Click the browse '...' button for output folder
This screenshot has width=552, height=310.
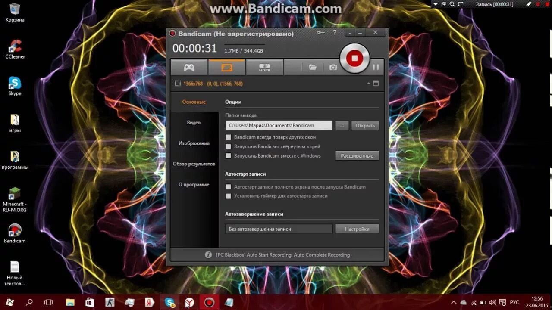point(342,125)
